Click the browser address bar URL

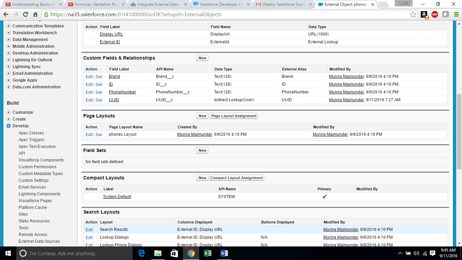(x=136, y=15)
